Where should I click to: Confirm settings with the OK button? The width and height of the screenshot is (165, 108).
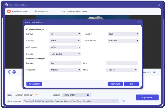tap(131, 84)
